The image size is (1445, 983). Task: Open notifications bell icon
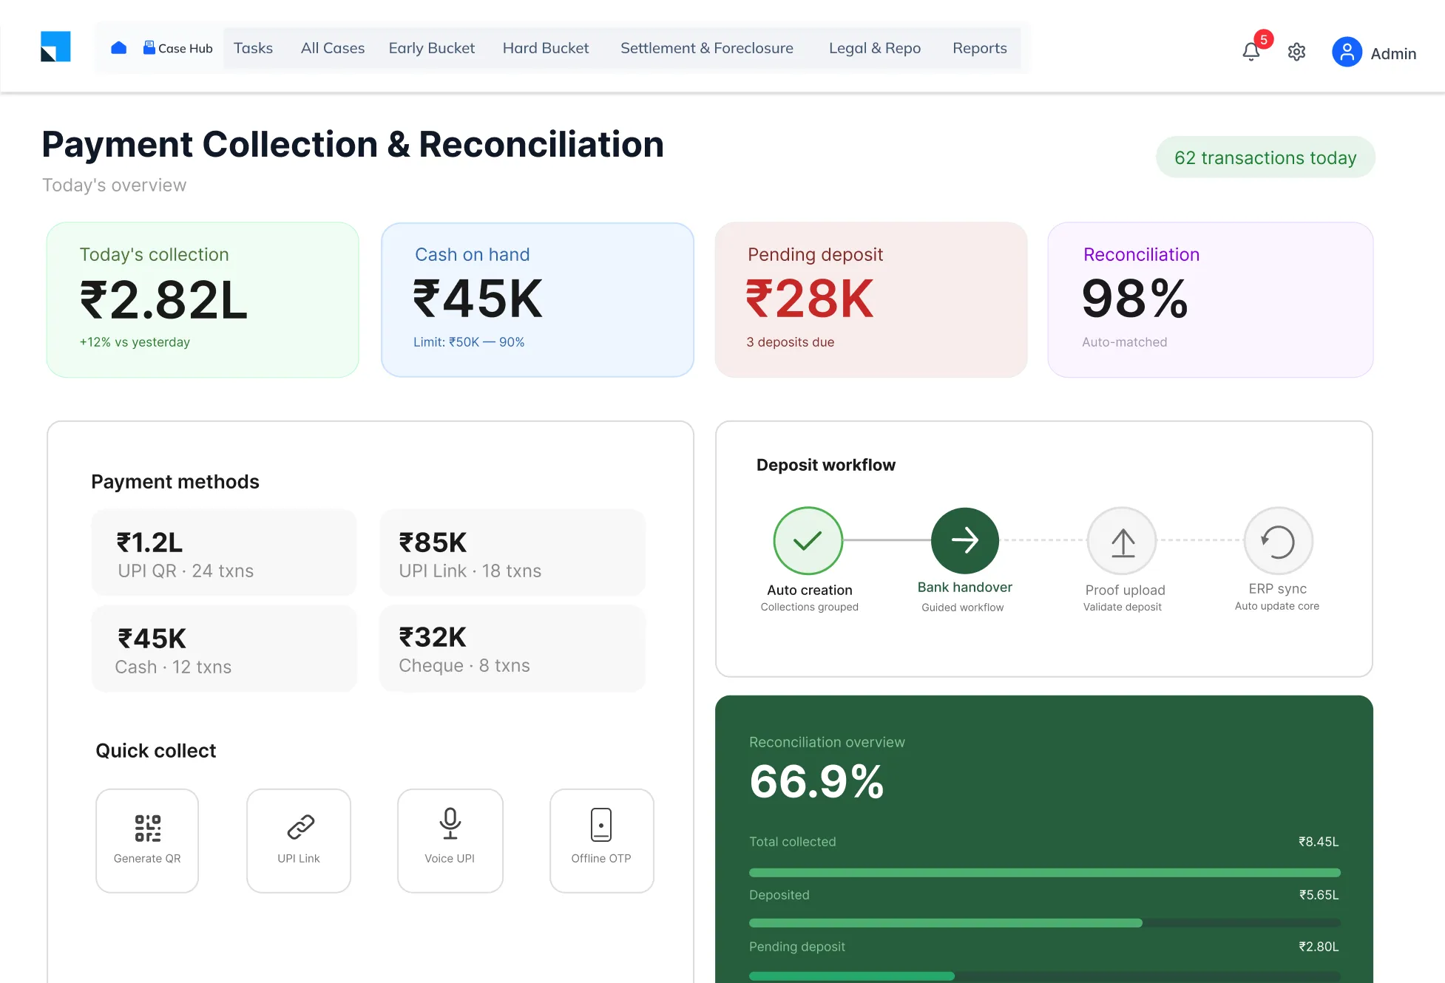pyautogui.click(x=1251, y=52)
